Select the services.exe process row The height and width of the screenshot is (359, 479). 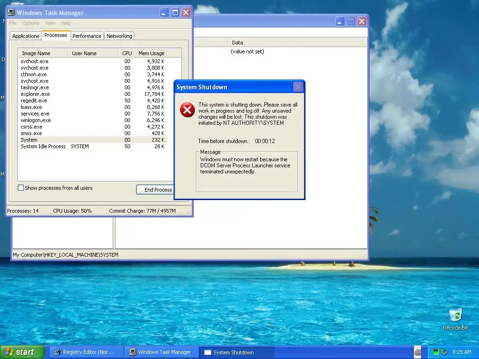pyautogui.click(x=93, y=114)
